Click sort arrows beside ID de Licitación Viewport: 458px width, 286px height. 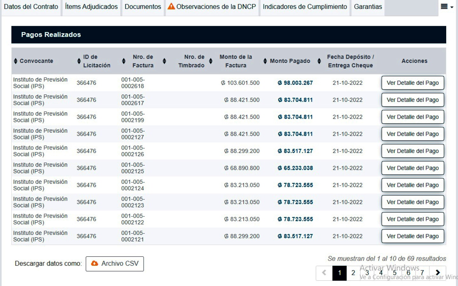pyautogui.click(x=79, y=61)
